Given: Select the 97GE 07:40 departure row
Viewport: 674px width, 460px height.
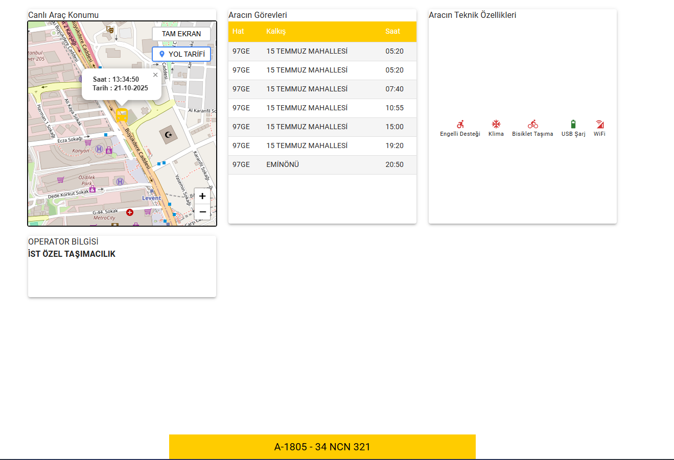Looking at the screenshot, I should (322, 89).
